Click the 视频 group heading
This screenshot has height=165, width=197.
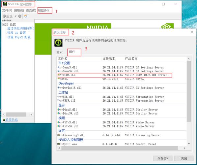(x=62, y=118)
